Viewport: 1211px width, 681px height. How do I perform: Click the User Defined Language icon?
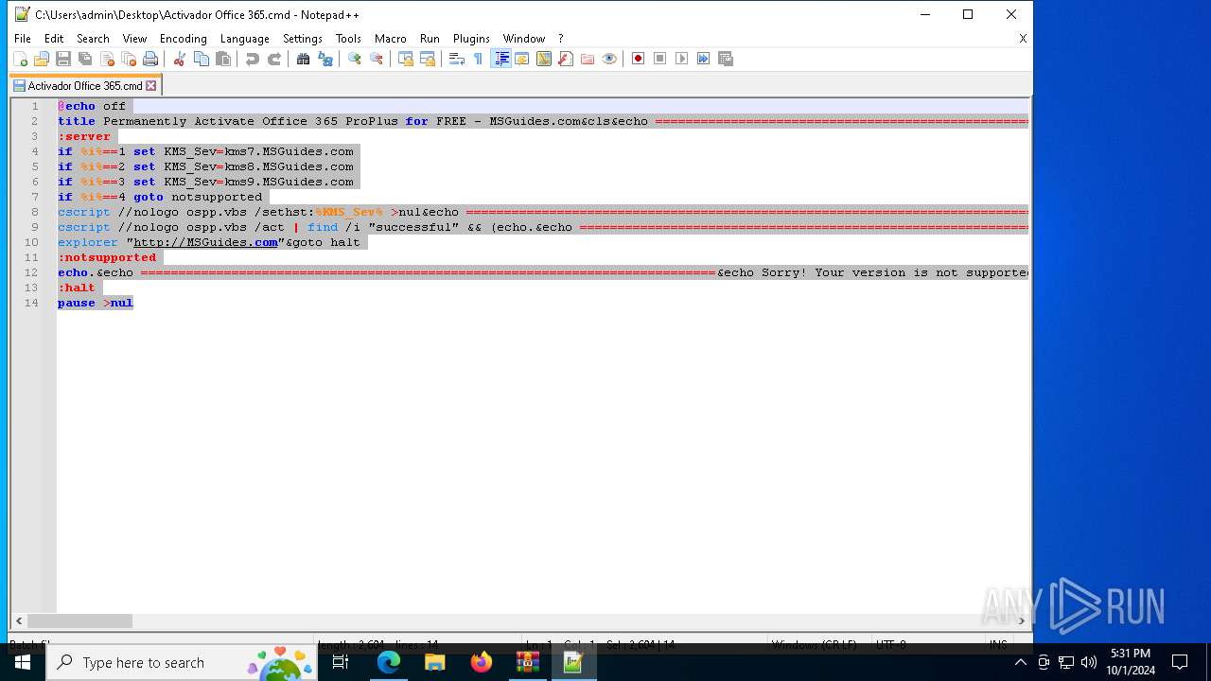click(522, 59)
